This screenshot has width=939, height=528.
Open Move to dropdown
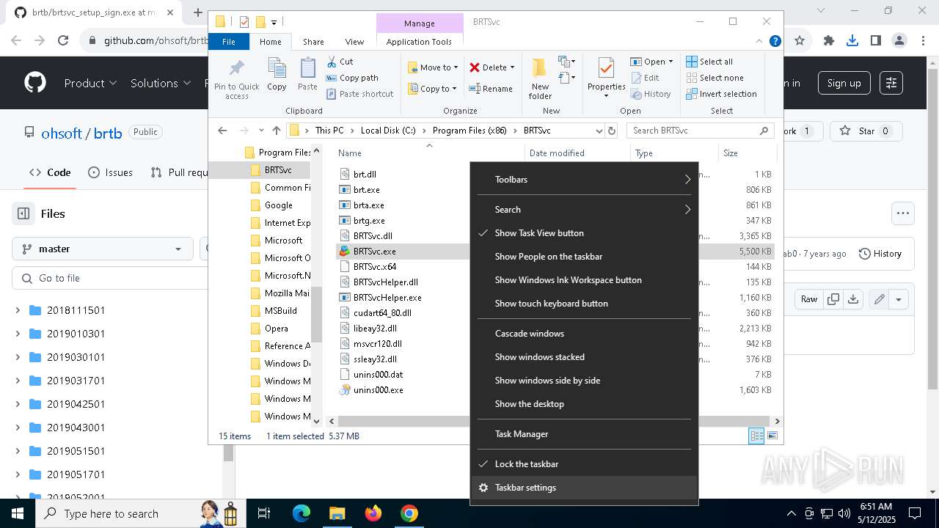[433, 67]
